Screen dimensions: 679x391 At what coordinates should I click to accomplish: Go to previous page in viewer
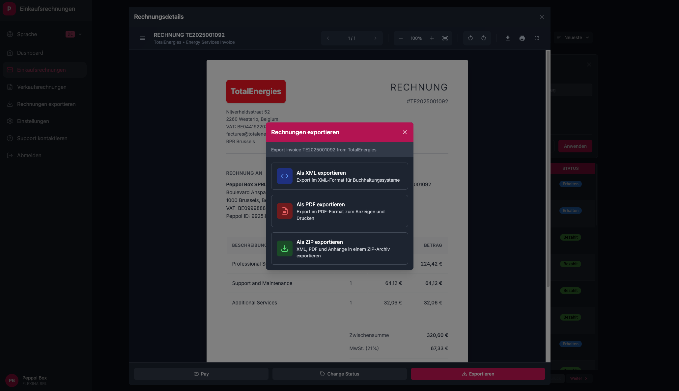point(328,38)
